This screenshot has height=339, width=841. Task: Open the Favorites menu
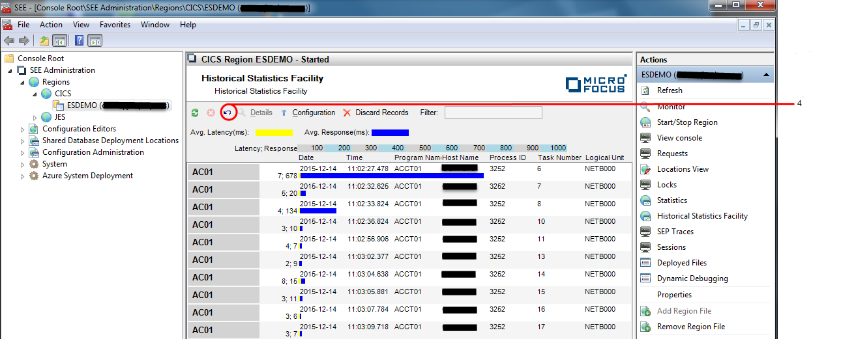pos(115,25)
